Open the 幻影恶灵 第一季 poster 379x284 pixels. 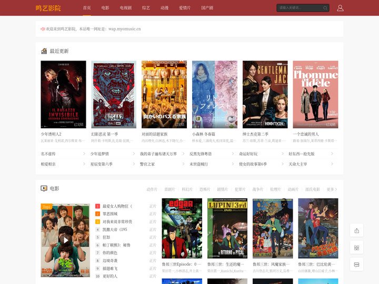click(114, 95)
